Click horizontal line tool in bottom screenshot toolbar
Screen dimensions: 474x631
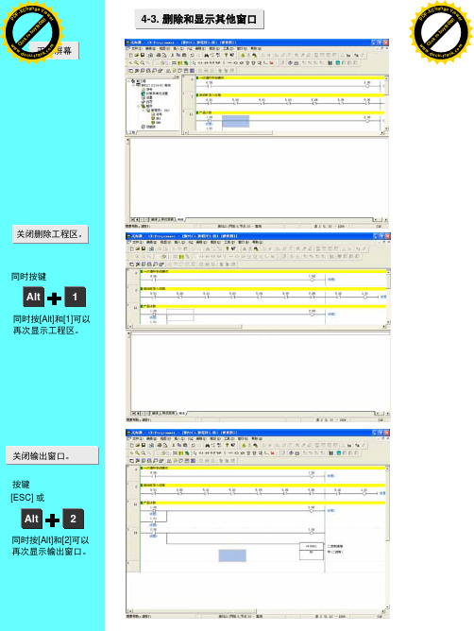pos(230,452)
